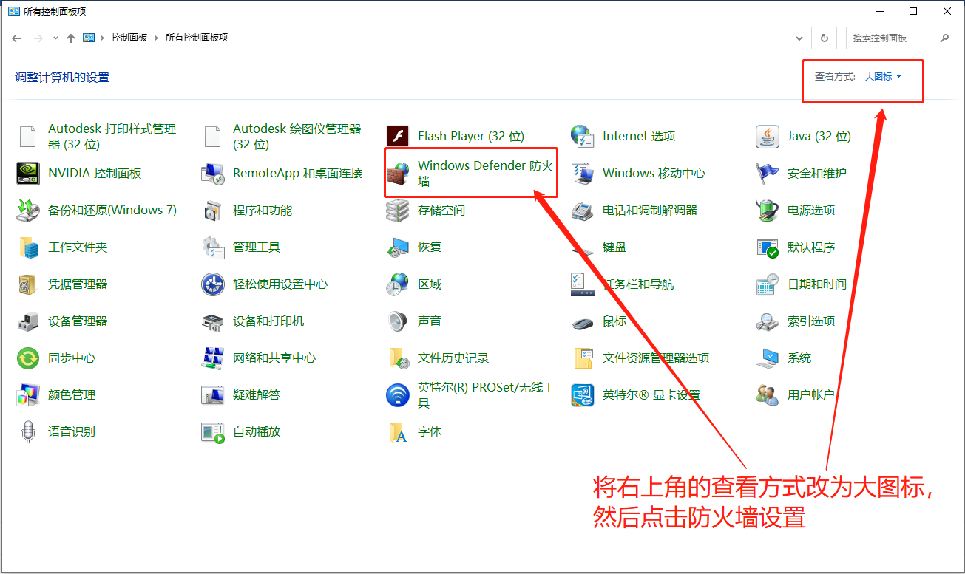Refresh the control panel view

(825, 38)
